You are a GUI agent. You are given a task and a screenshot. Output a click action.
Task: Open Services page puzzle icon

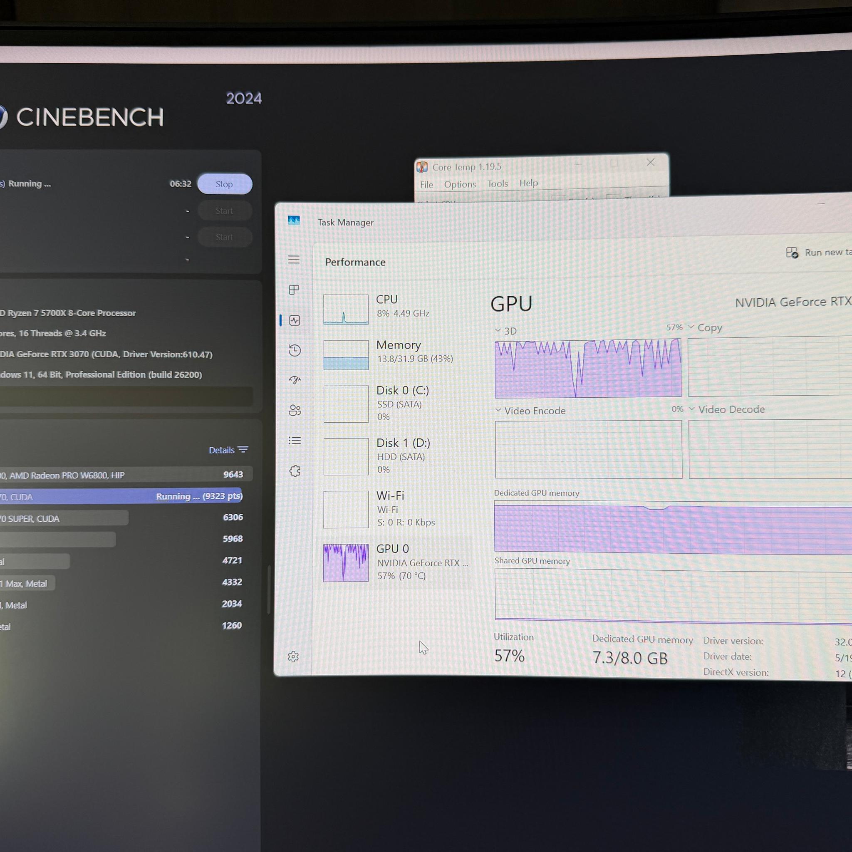click(295, 471)
